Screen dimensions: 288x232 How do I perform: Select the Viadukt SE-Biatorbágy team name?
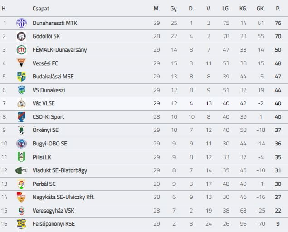click(60, 170)
